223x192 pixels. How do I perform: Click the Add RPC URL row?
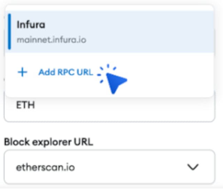109,72
